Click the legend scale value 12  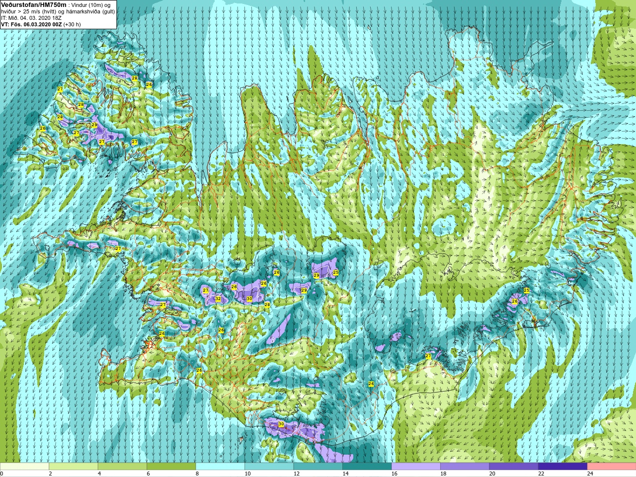coord(297,474)
